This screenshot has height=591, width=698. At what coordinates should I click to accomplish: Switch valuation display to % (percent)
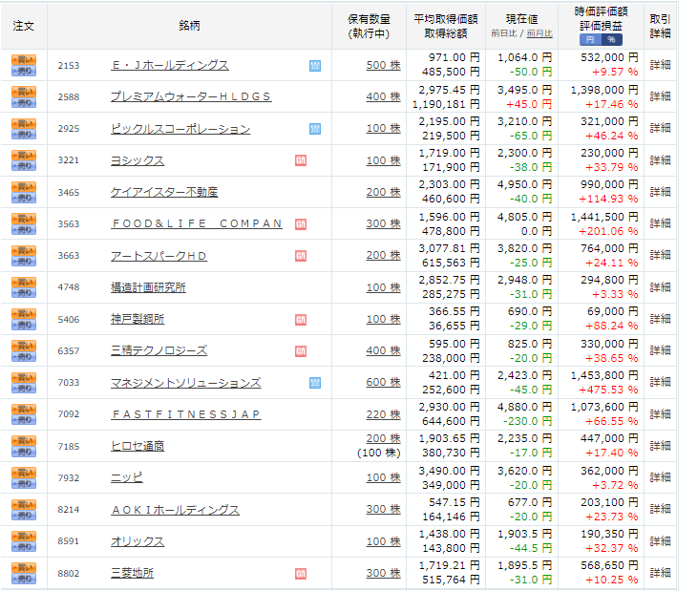click(612, 39)
